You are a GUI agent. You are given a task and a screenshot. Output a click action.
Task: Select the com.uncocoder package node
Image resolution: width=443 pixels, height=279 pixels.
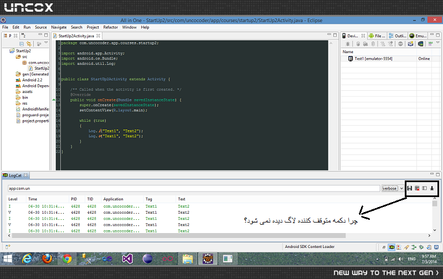click(35, 63)
